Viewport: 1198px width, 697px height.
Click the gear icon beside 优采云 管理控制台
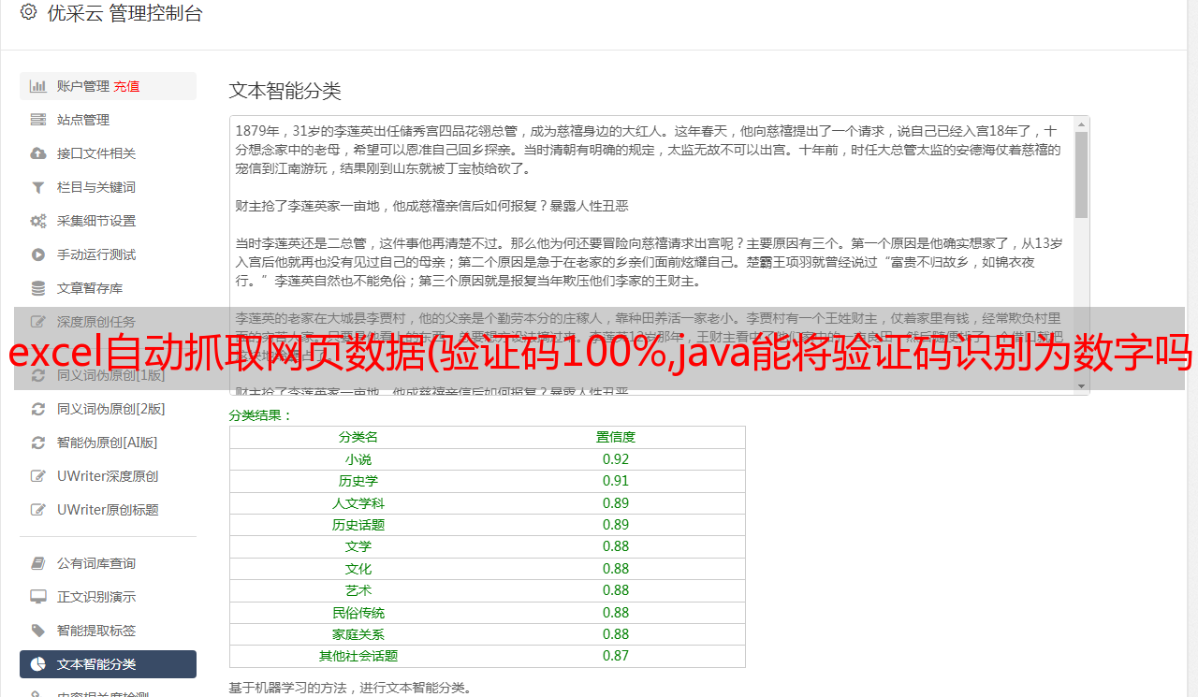[x=28, y=12]
